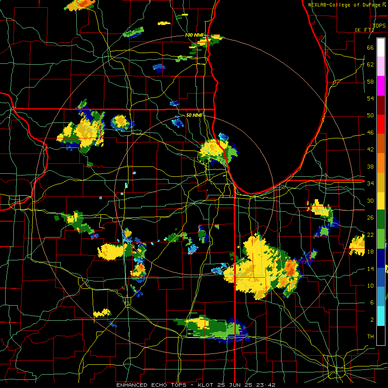The image size is (388, 388).
Task: Click the "38" legend value
Action: tap(370, 166)
